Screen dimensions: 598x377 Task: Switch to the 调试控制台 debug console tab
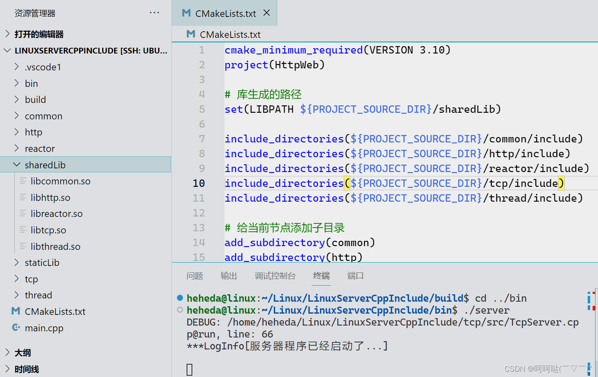(x=275, y=276)
